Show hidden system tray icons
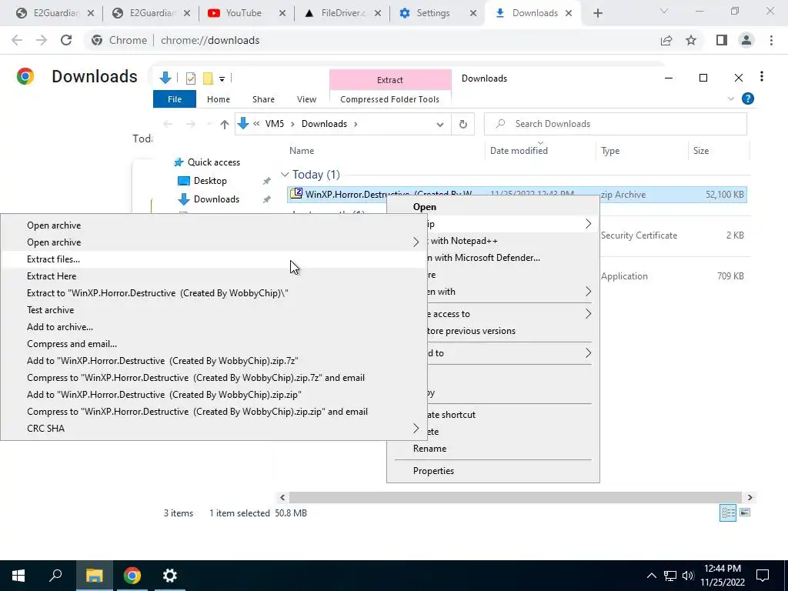The image size is (788, 591). (651, 576)
